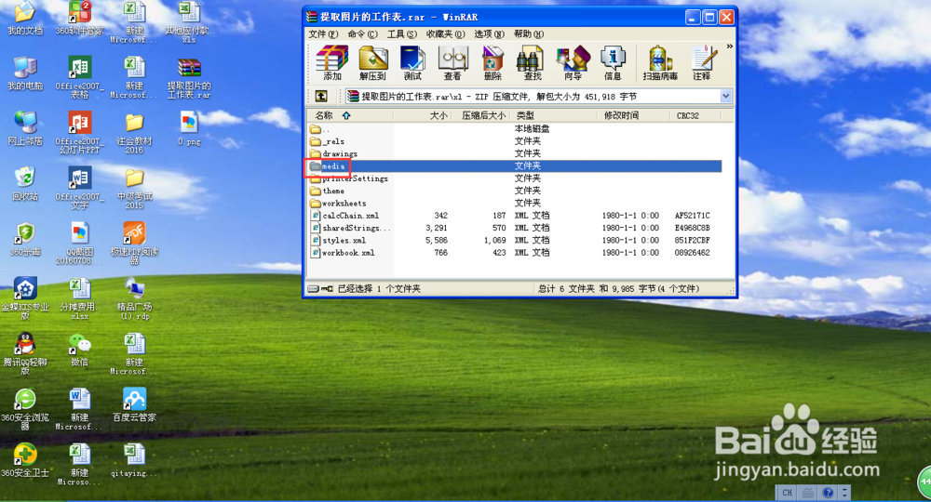The height and width of the screenshot is (502, 931).
Task: Click the CH language indicator in tray
Action: coord(787,493)
